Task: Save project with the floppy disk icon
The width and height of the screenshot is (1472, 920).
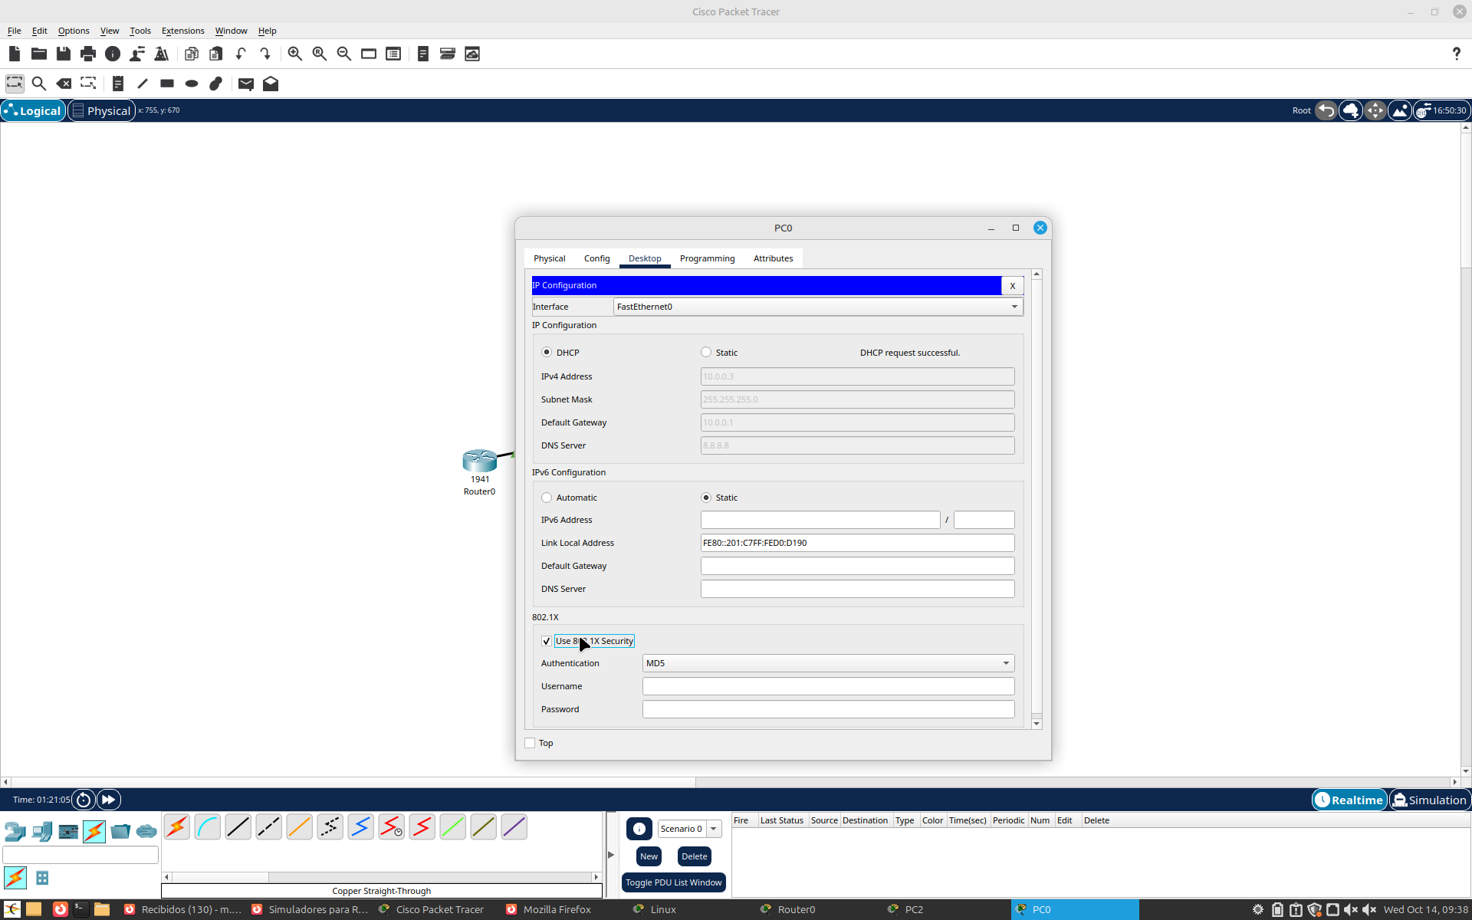Action: coord(64,54)
